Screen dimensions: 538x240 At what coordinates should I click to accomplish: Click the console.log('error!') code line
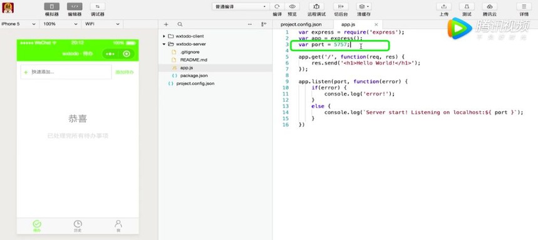coord(360,94)
